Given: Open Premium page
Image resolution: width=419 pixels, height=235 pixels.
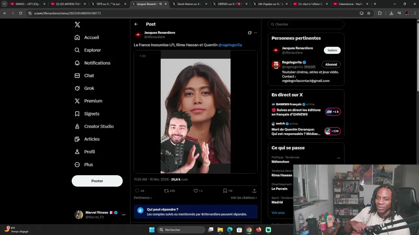Looking at the screenshot, I should [88, 101].
